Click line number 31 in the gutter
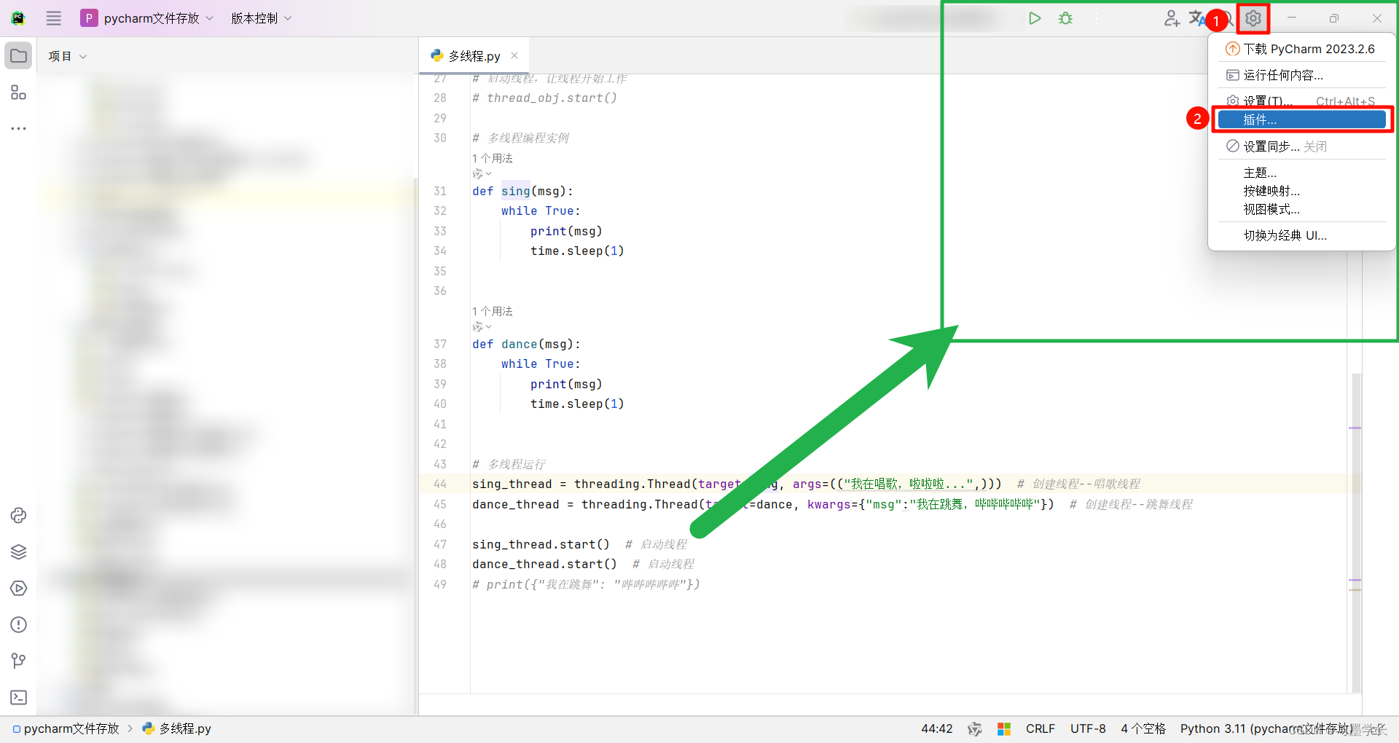The width and height of the screenshot is (1399, 743). (x=440, y=191)
